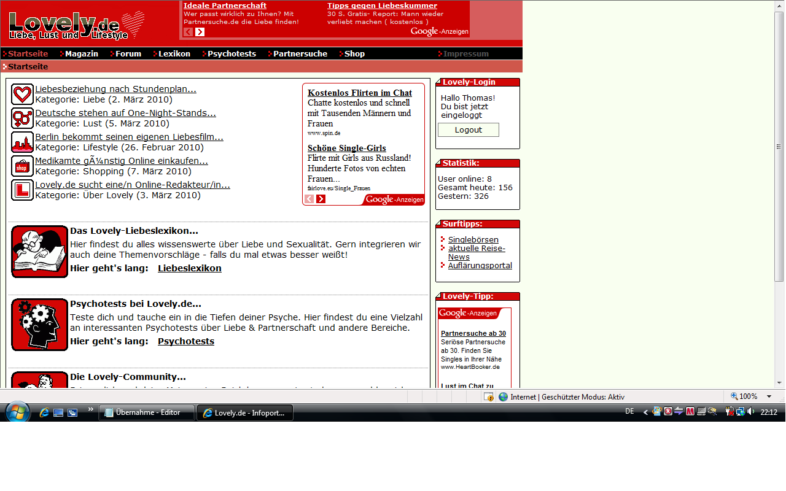786x491 pixels.
Task: Click the red M tray icon
Action: tap(690, 412)
